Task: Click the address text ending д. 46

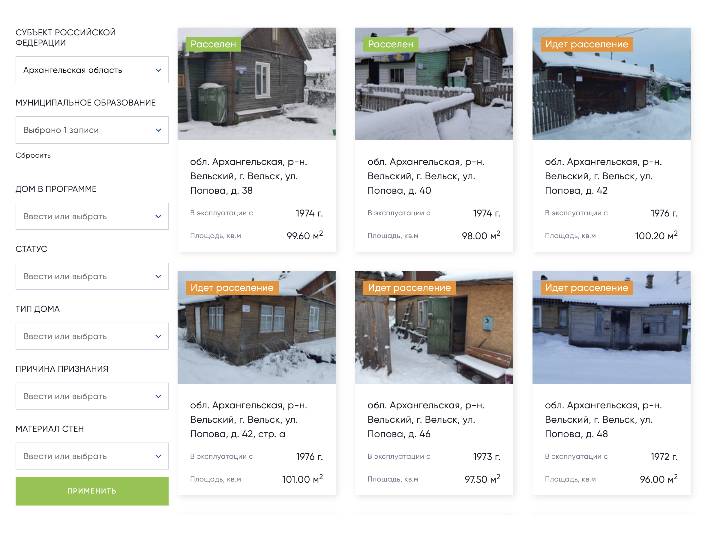Action: pos(426,419)
